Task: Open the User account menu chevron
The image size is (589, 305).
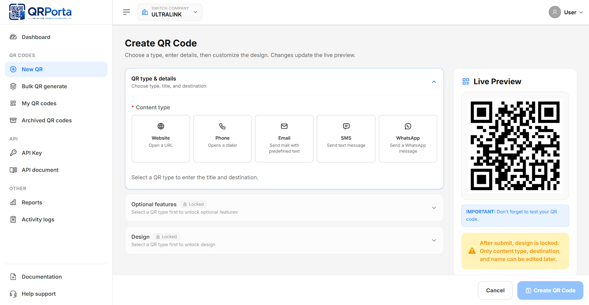Action: click(x=581, y=12)
